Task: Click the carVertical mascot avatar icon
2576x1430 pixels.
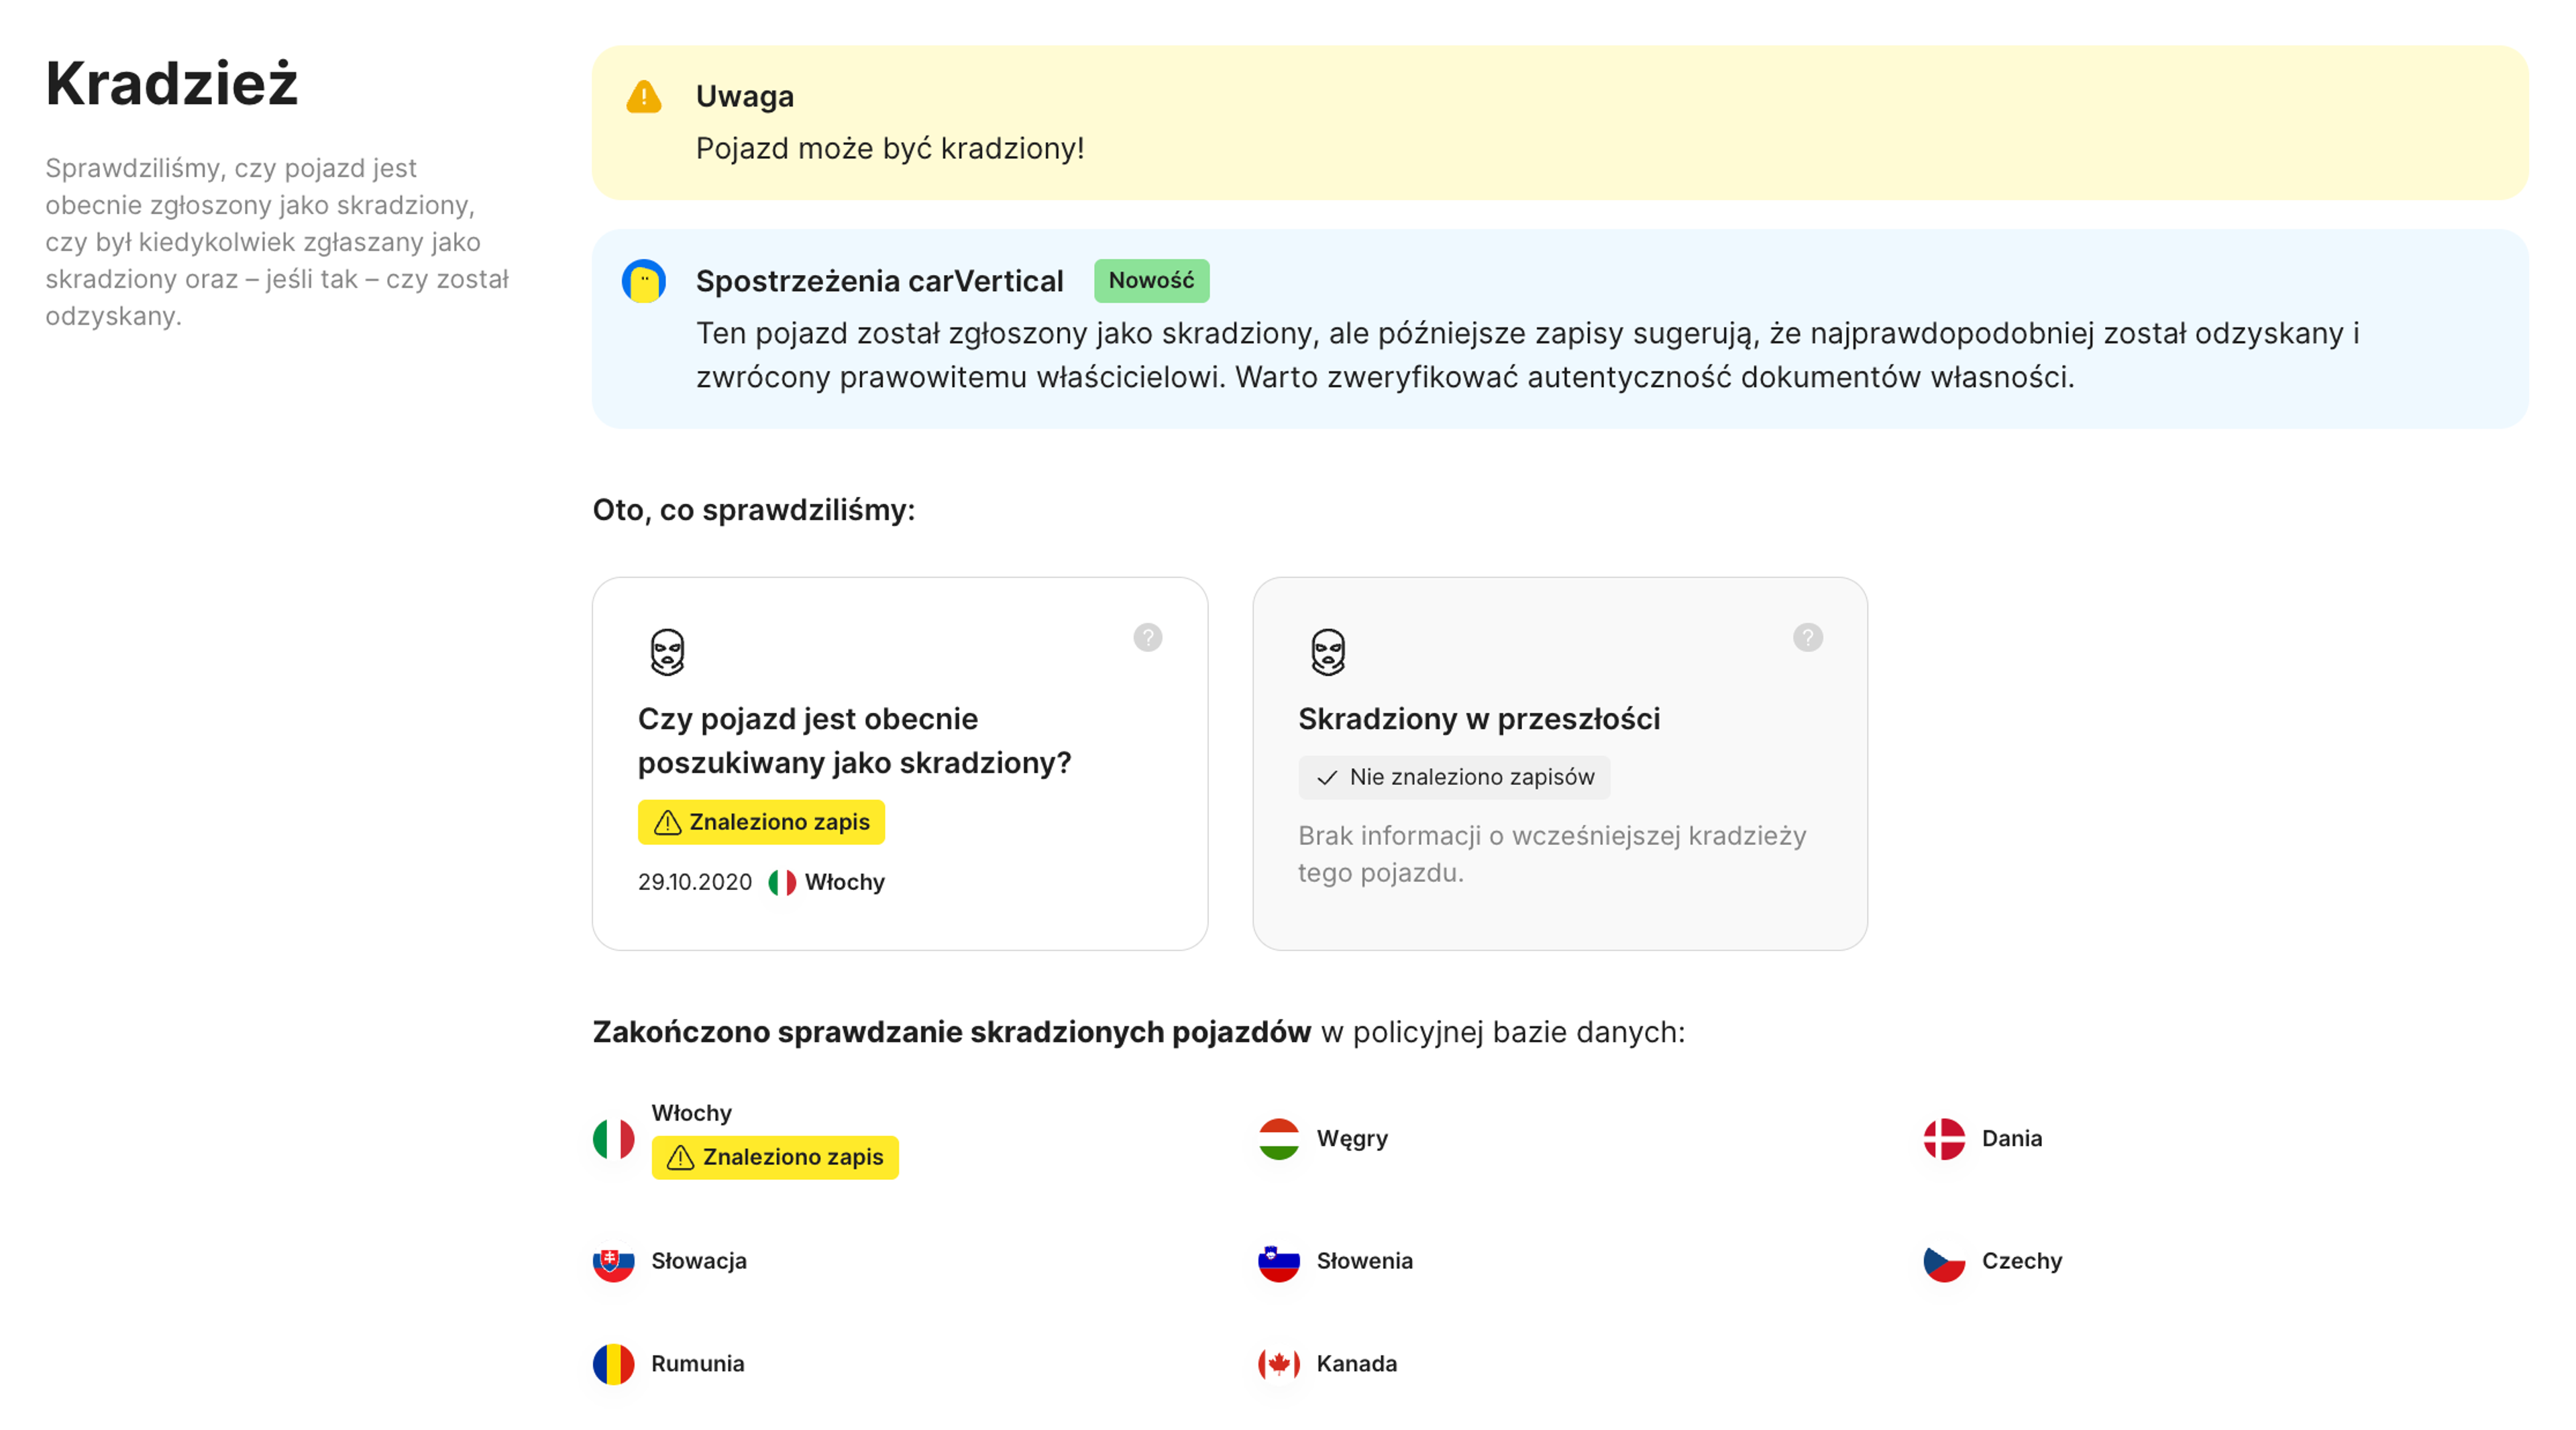Action: point(644,281)
